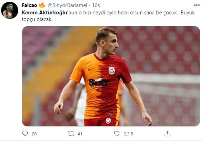
Task: Open the share tweet icon
Action: pyautogui.click(x=167, y=134)
